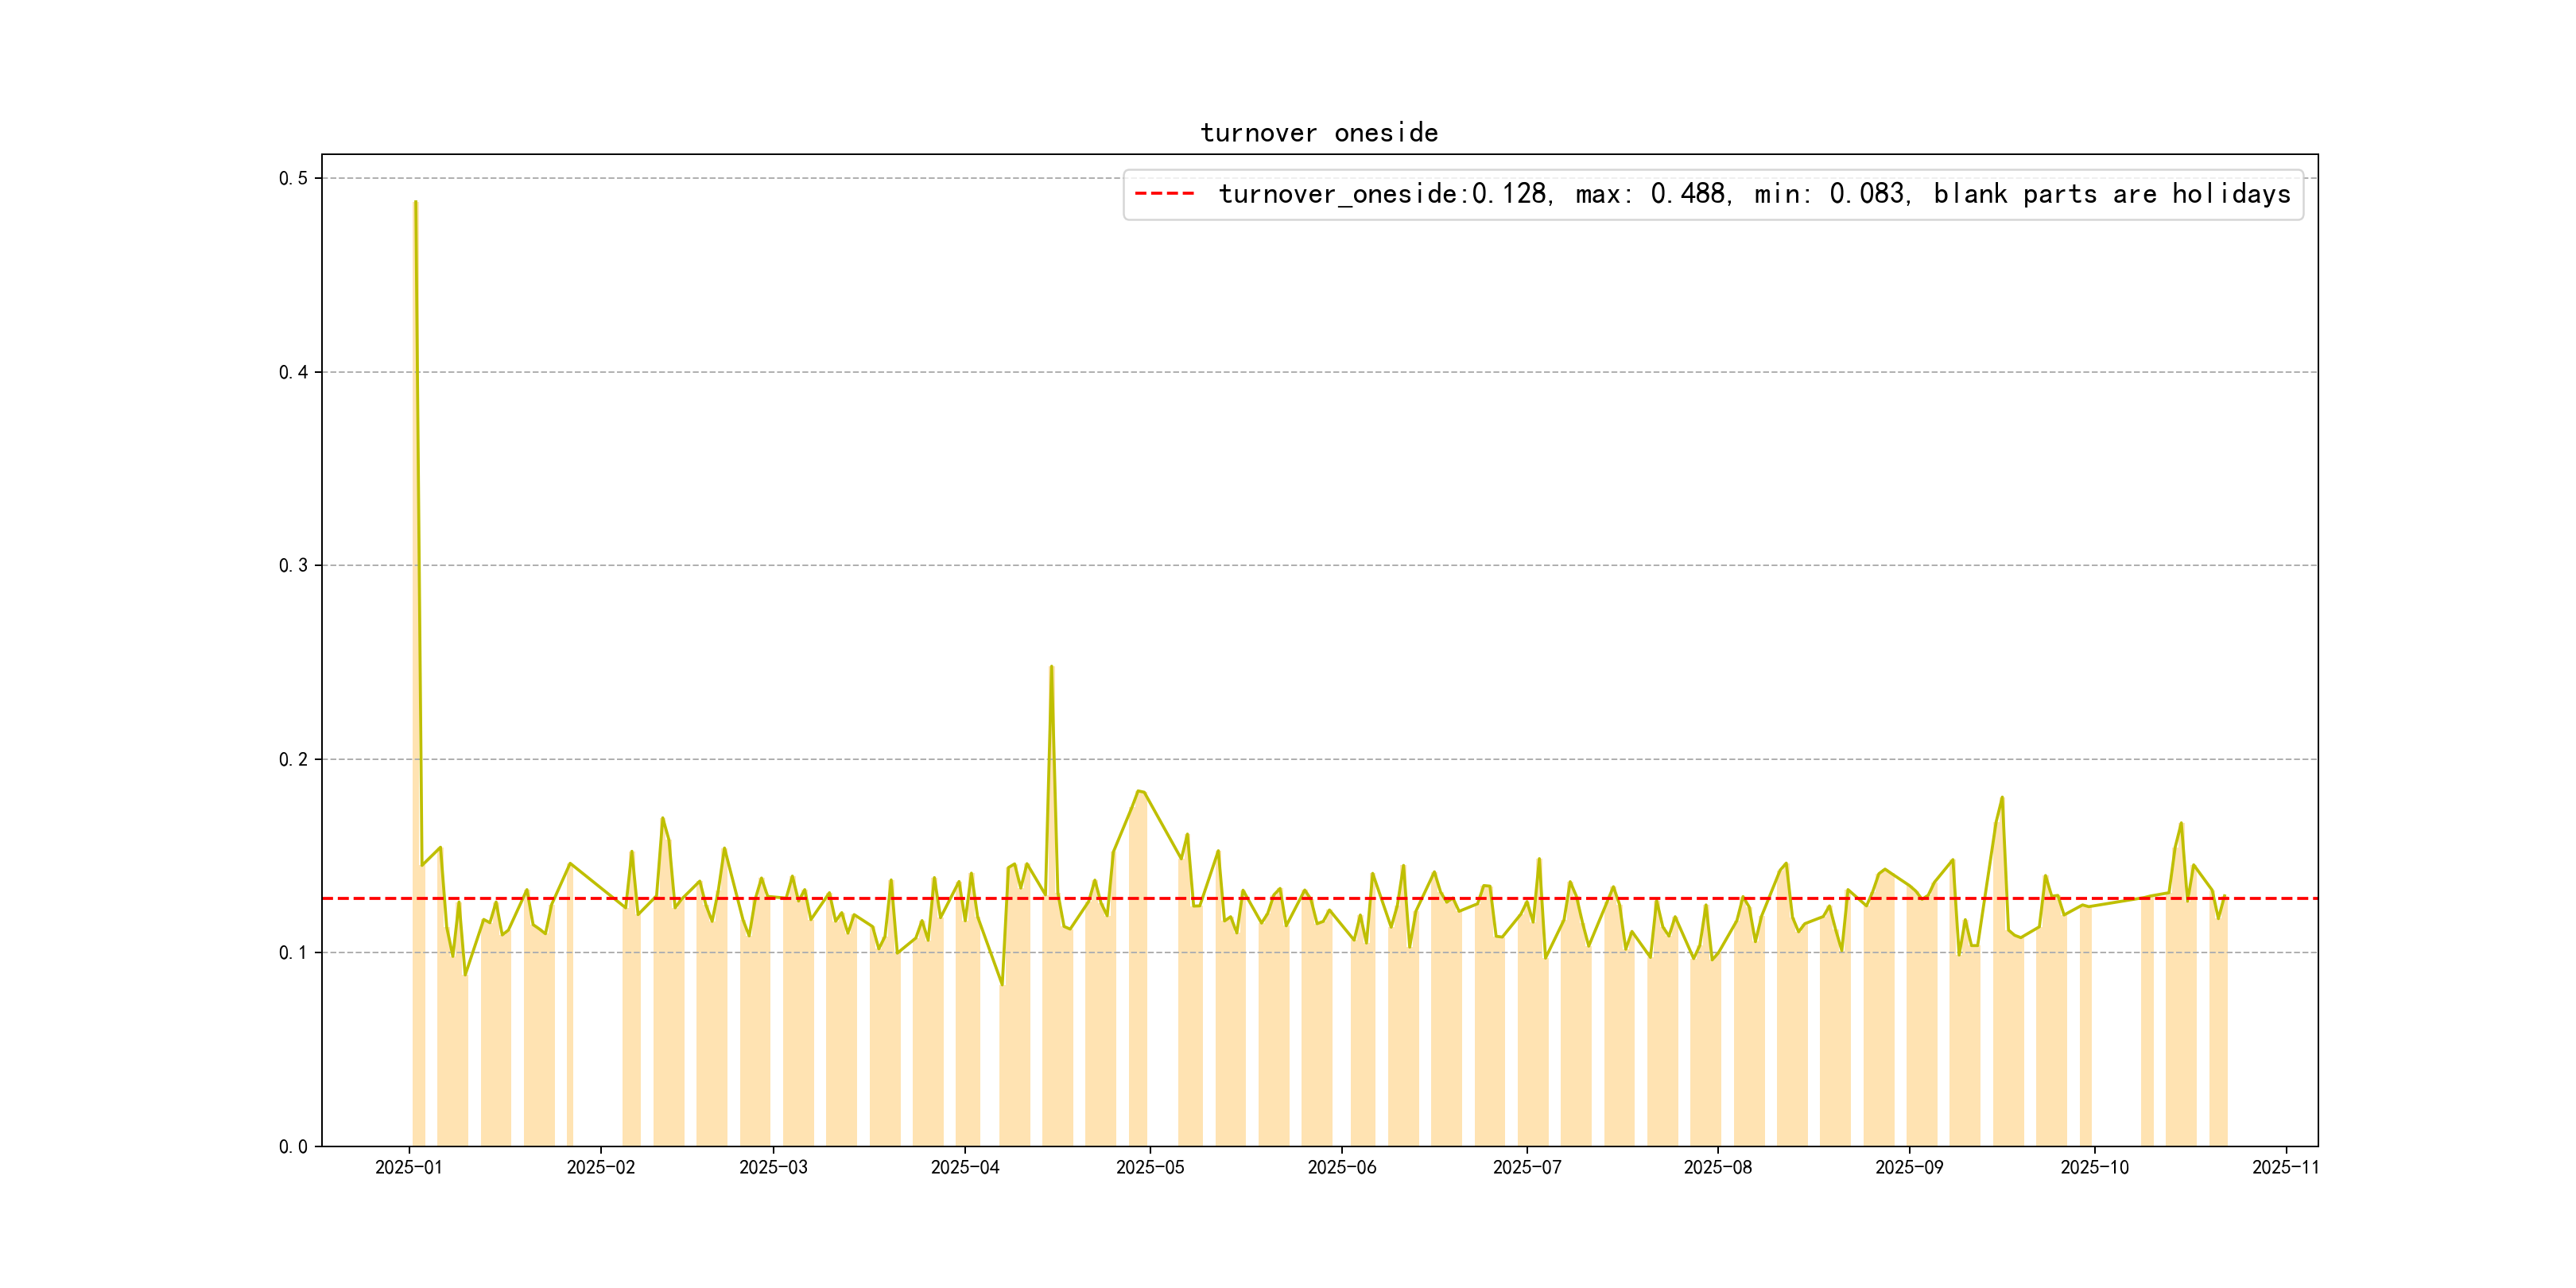The width and height of the screenshot is (2576, 1288).
Task: Click the 'turnover oneside' chart title
Action: 1319,133
